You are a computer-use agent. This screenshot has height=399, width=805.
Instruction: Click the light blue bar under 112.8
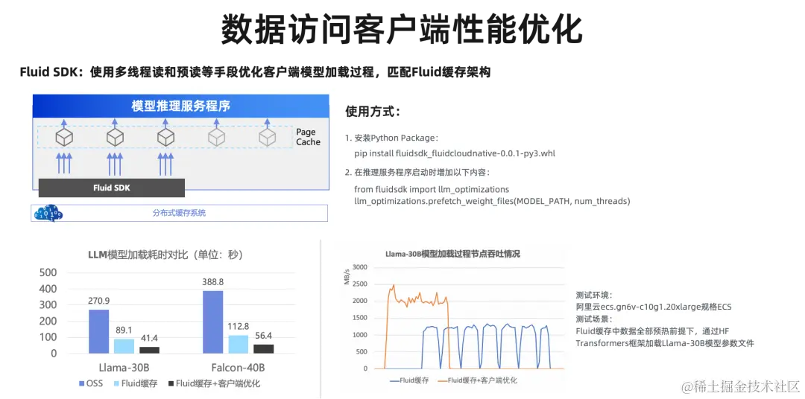[239, 344]
